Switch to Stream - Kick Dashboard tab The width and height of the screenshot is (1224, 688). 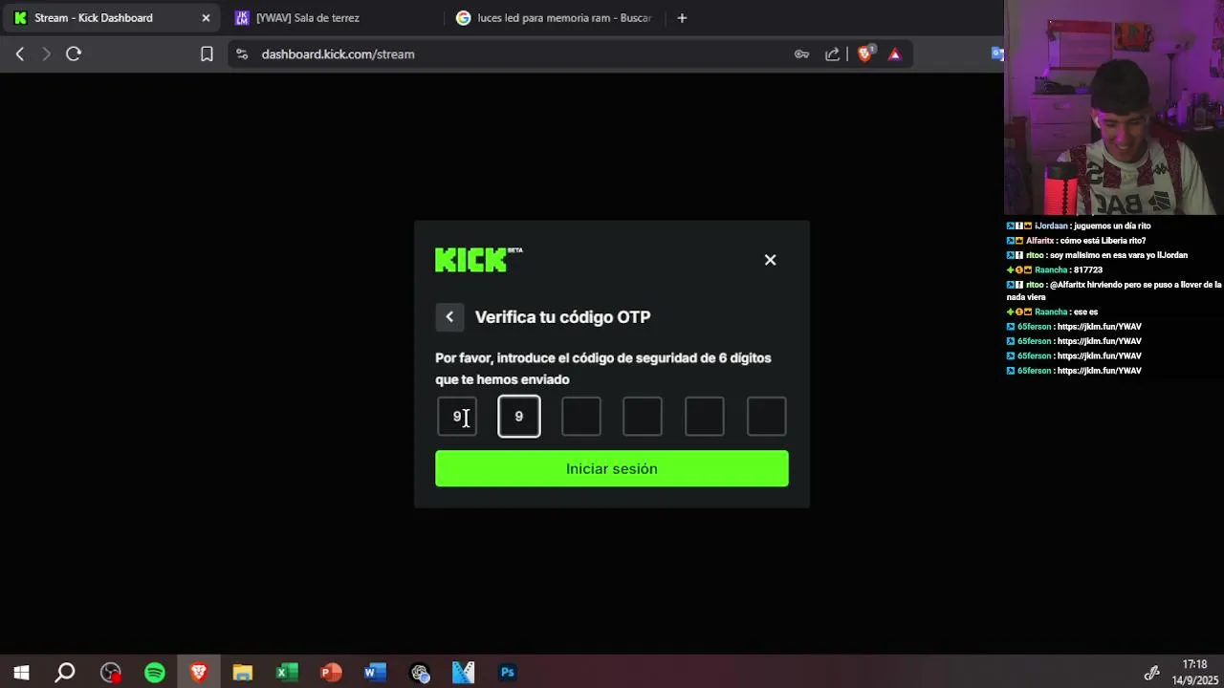click(x=110, y=18)
